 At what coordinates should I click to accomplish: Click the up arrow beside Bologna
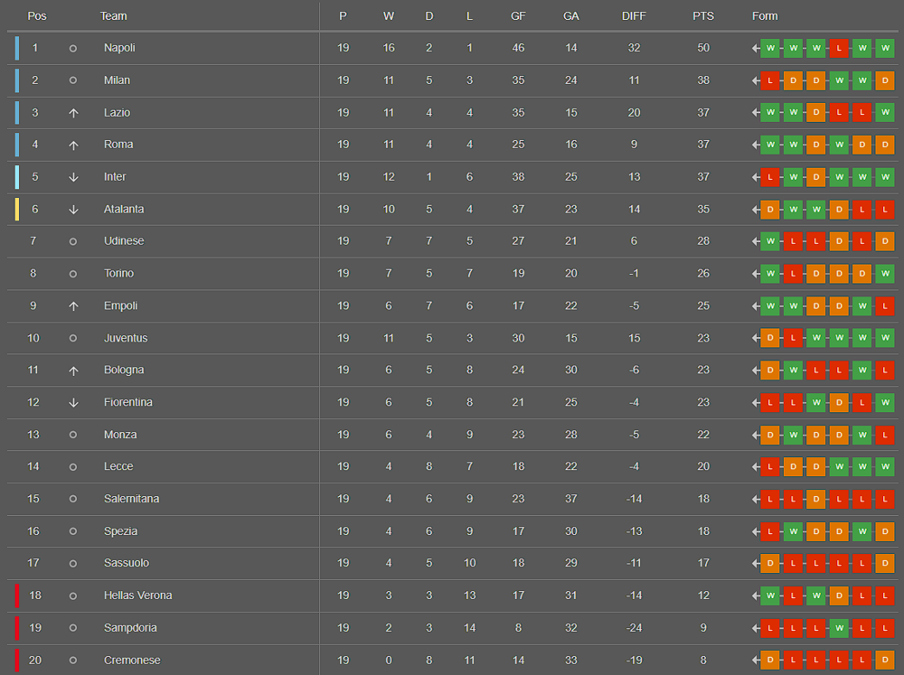tap(73, 370)
